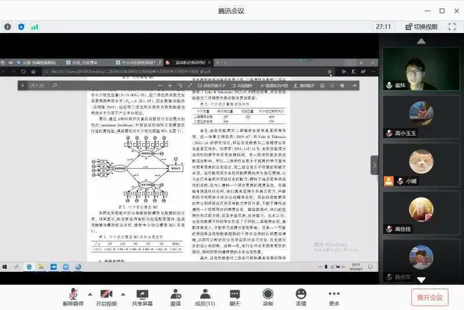Expand audio options arrow beside 解除静音
This screenshot has width=464, height=310.
coord(89,293)
